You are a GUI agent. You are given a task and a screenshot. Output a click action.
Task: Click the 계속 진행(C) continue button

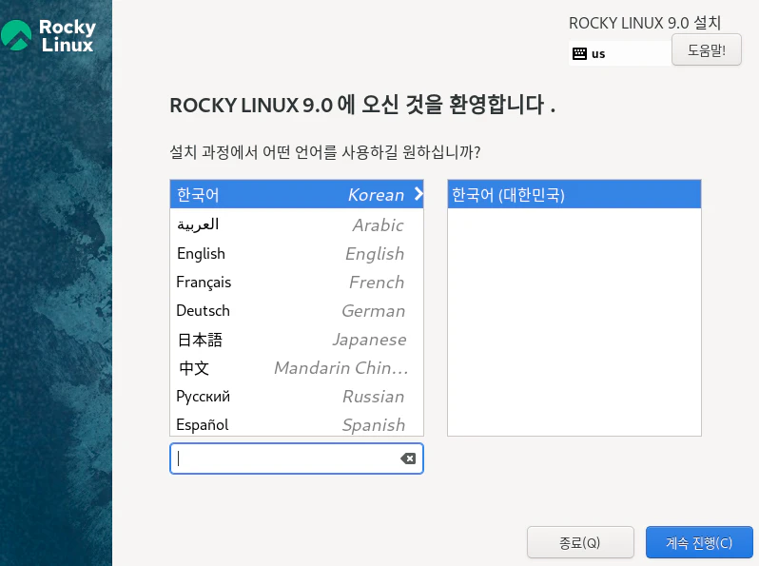(x=699, y=542)
